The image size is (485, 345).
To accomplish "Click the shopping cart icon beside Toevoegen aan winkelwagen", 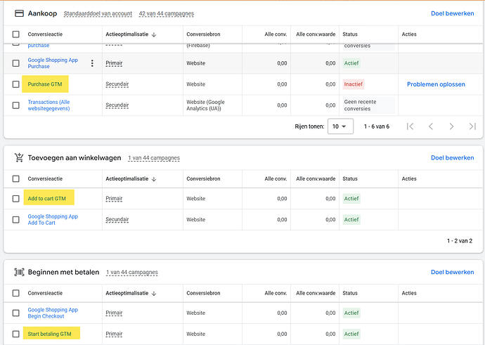I will [x=19, y=157].
